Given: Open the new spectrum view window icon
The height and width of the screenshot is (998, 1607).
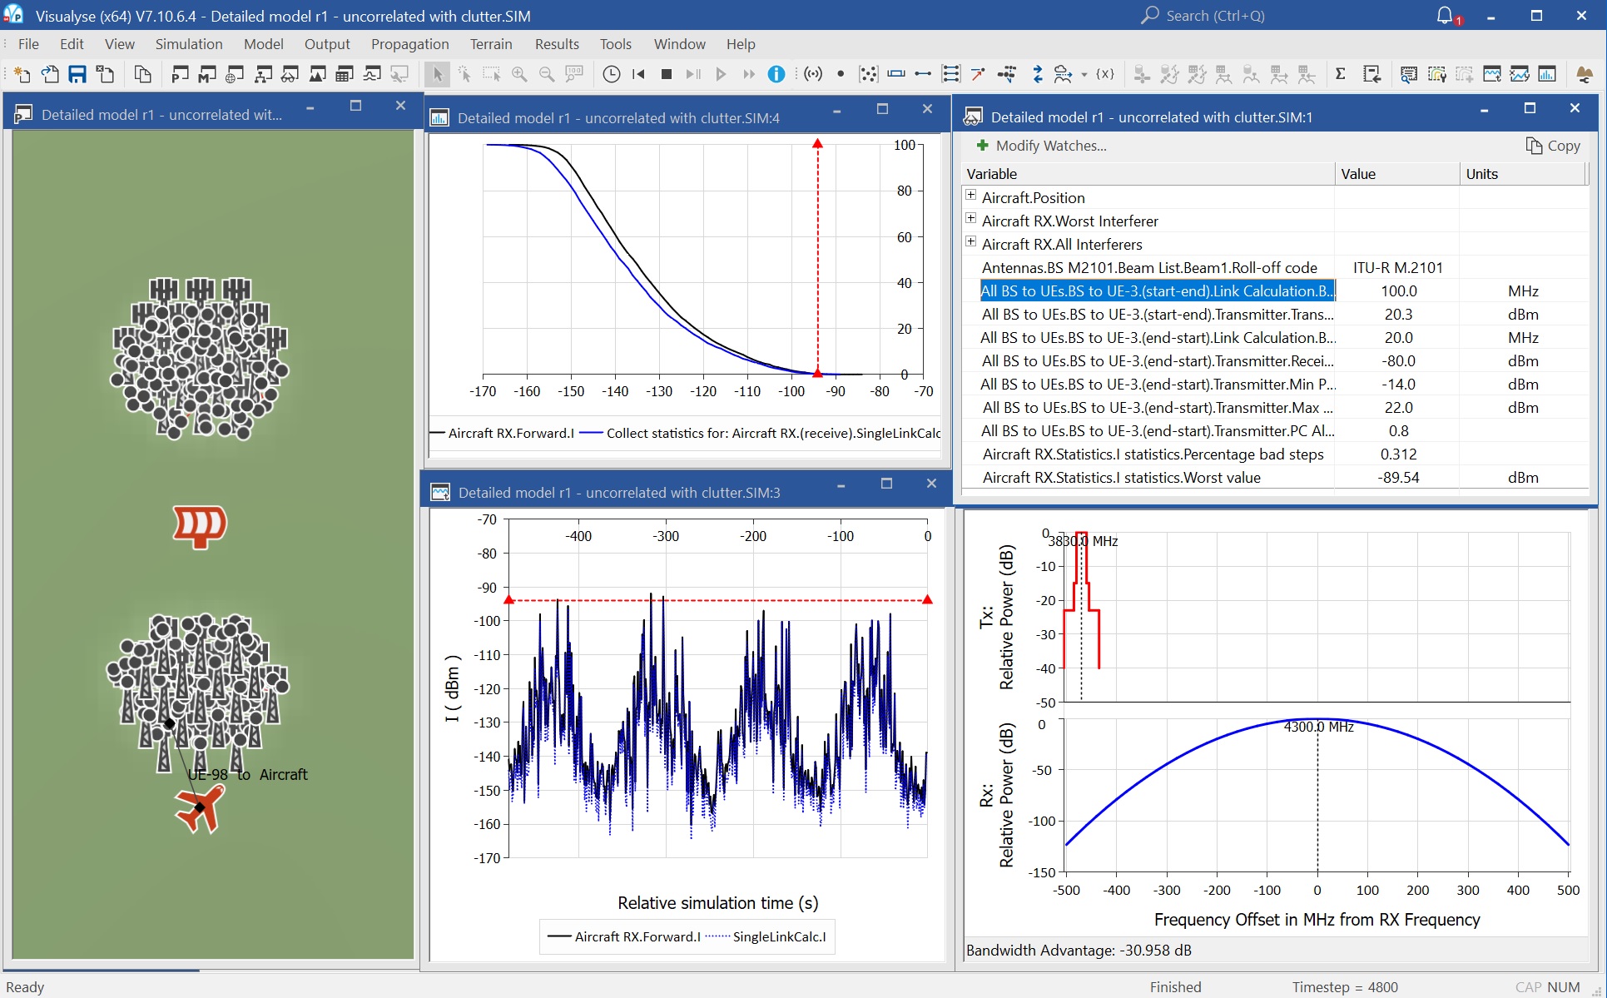Looking at the screenshot, I should tap(372, 75).
